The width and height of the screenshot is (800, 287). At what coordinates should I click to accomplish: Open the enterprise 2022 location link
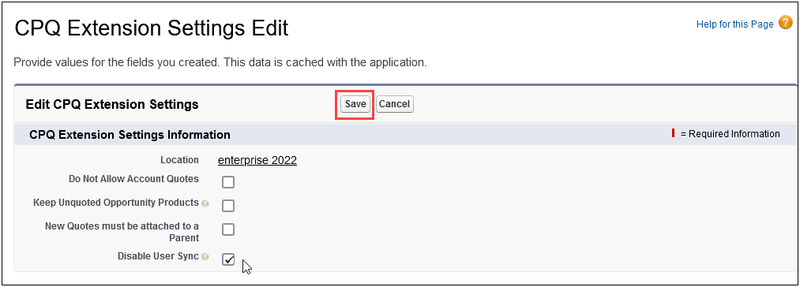pyautogui.click(x=257, y=161)
